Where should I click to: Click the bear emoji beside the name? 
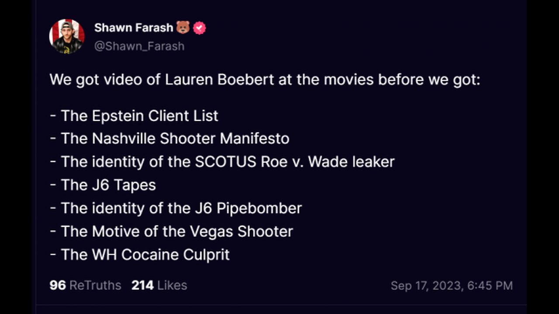183,28
